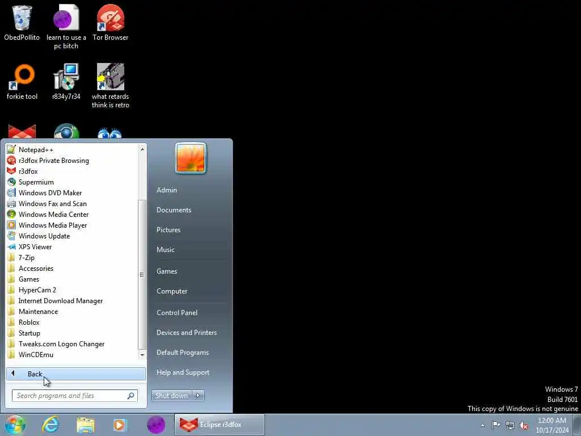Launch Tor Browser desktop shortcut
Screen dimensions: 581x436
111,22
